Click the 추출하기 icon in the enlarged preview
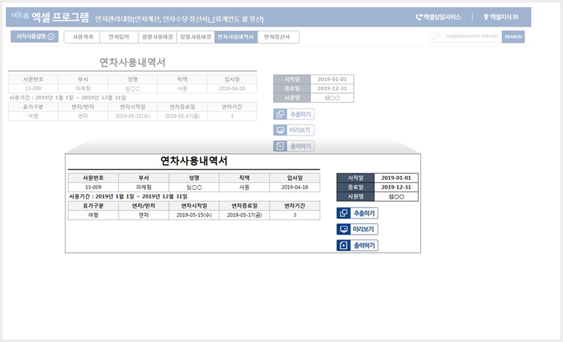This screenshot has height=342, width=563. tap(344, 214)
